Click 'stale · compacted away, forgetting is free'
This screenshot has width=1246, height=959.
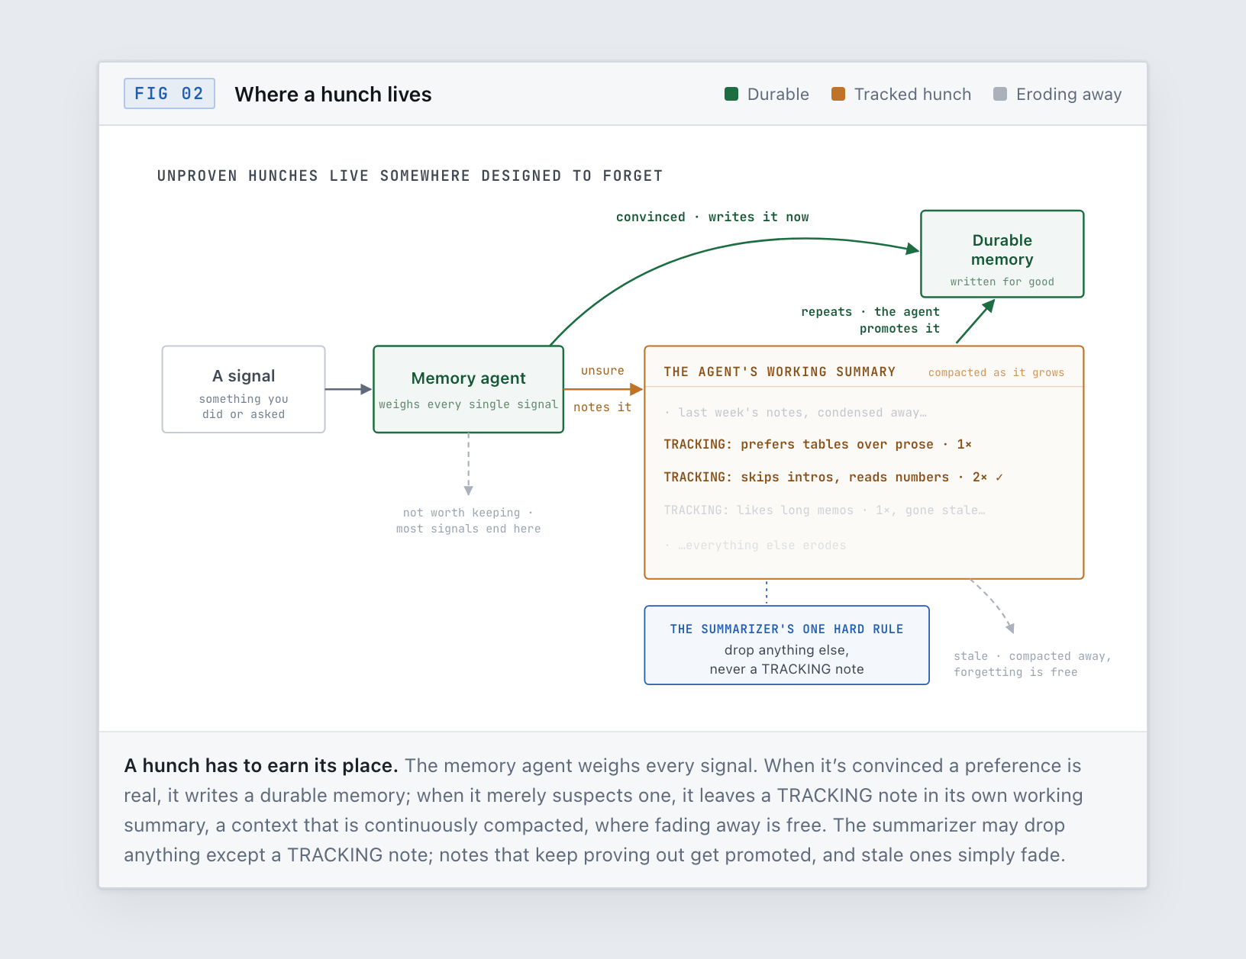tap(1032, 665)
